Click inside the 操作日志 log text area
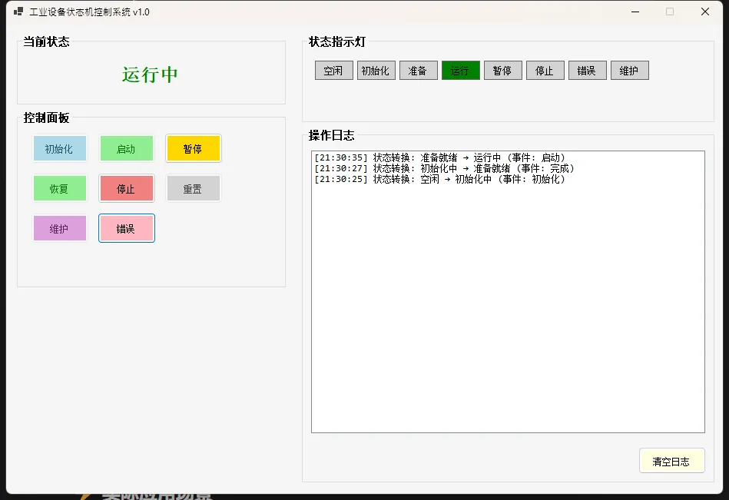Image resolution: width=729 pixels, height=500 pixels. pos(507,307)
